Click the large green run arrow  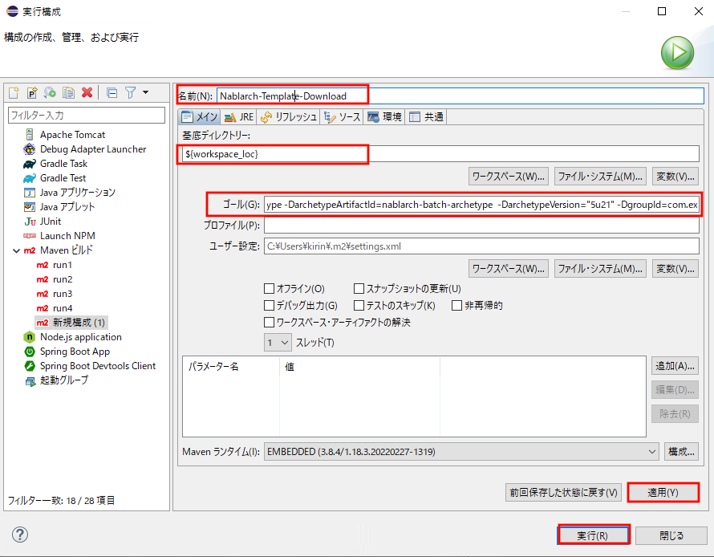point(676,51)
